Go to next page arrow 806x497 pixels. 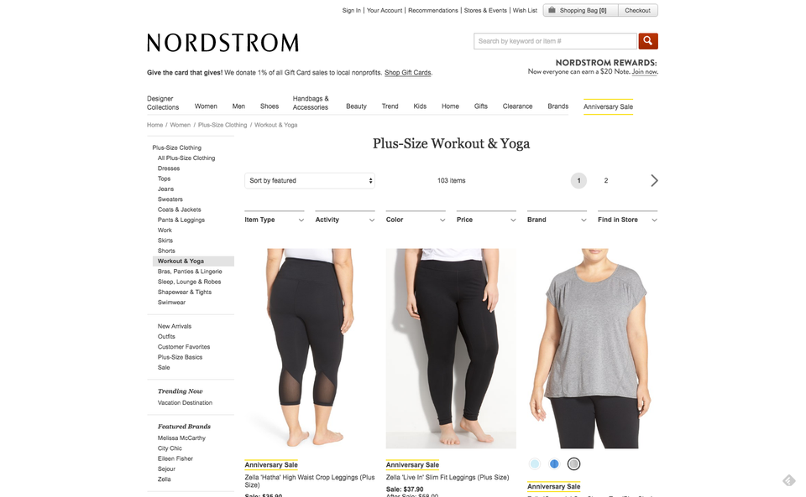pos(654,180)
